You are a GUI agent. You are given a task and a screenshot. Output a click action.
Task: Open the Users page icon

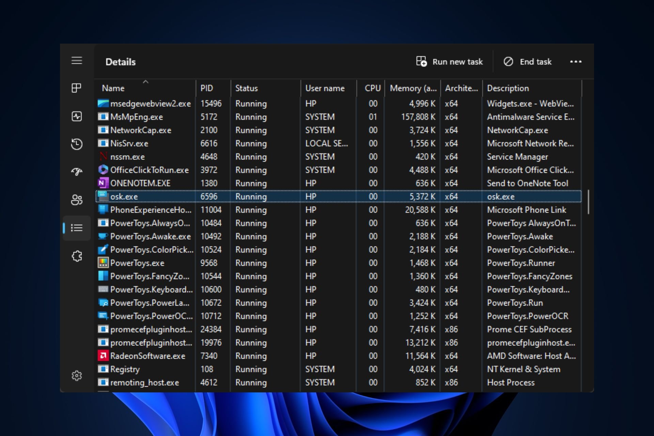pos(77,200)
